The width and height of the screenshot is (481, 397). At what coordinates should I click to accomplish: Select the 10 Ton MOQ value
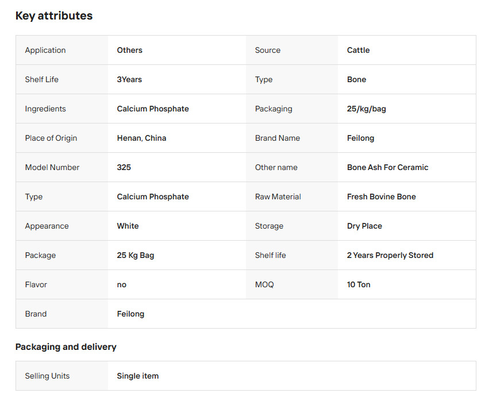(359, 284)
